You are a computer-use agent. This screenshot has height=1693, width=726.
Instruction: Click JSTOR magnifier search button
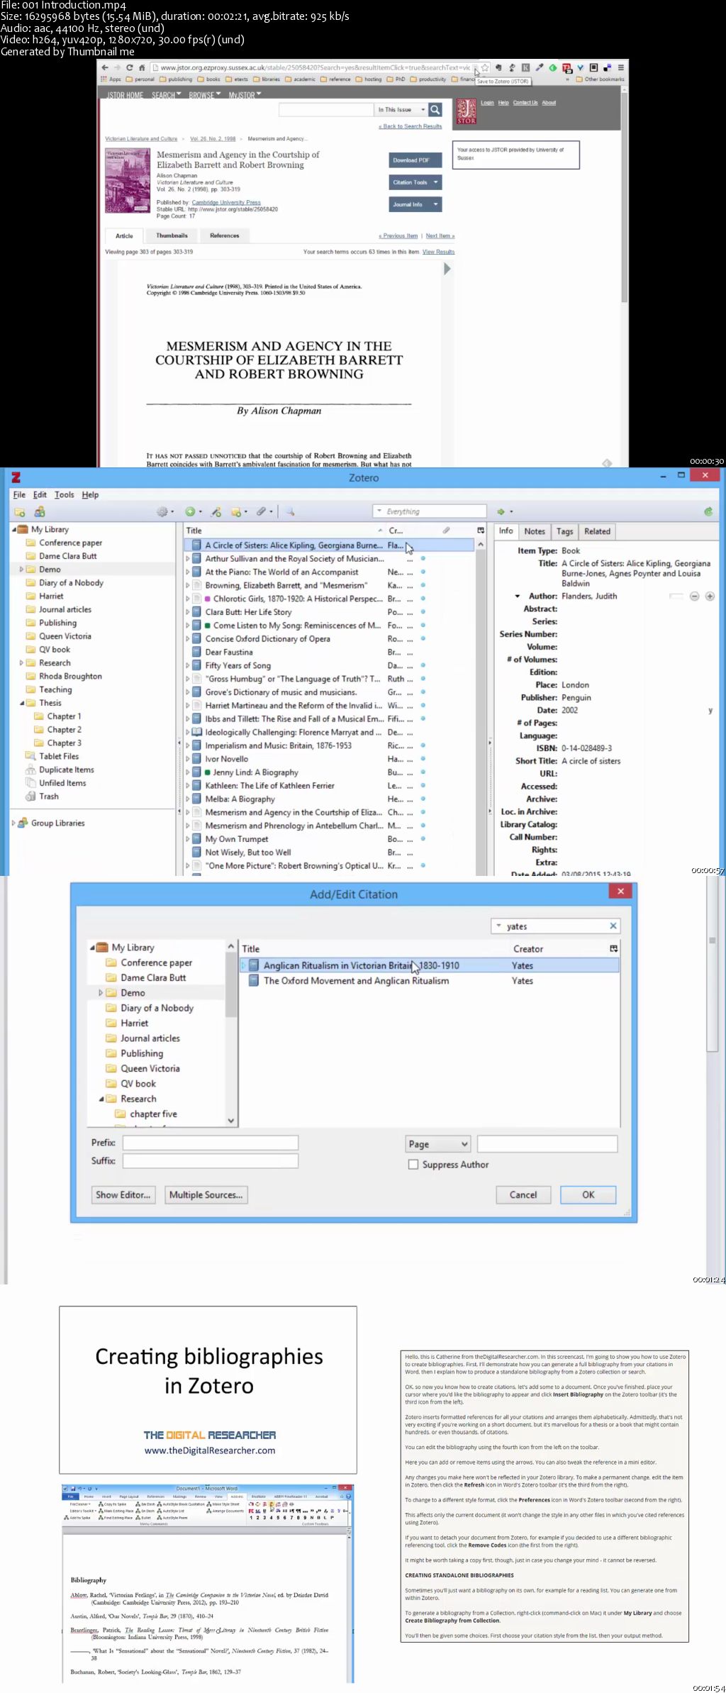pyautogui.click(x=435, y=110)
